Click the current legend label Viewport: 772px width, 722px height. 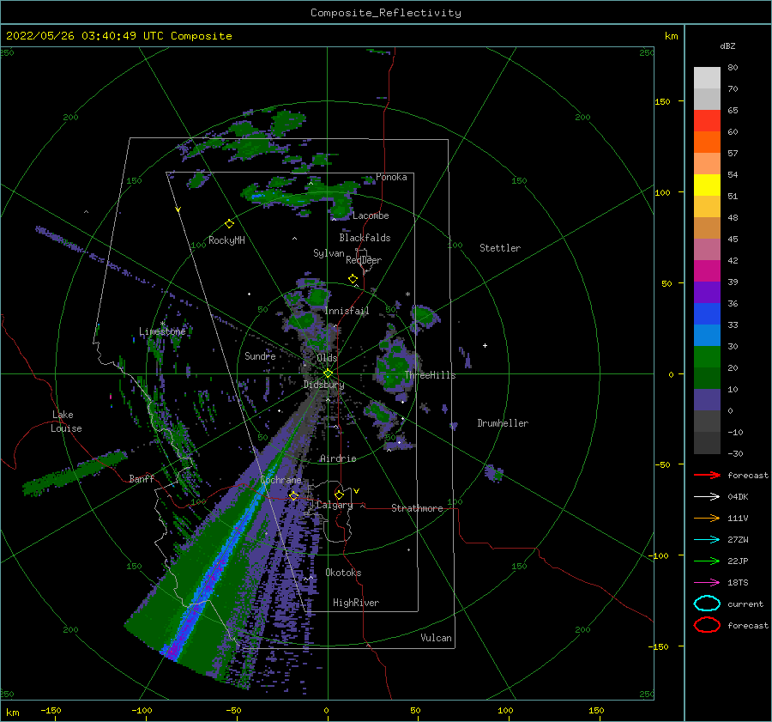(745, 604)
